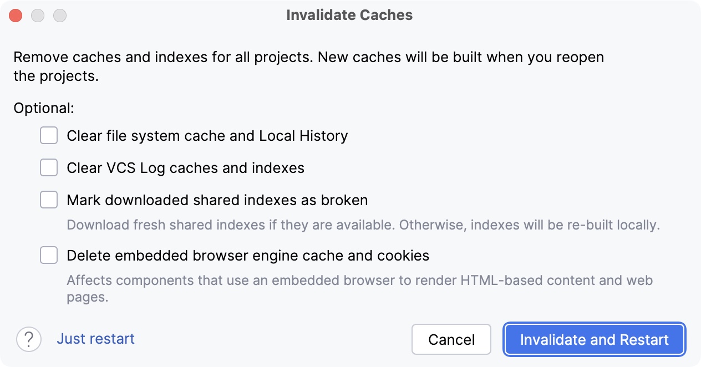Screen dimensions: 701x367
Task: Restart without invalidating caches
Action: tap(95, 339)
